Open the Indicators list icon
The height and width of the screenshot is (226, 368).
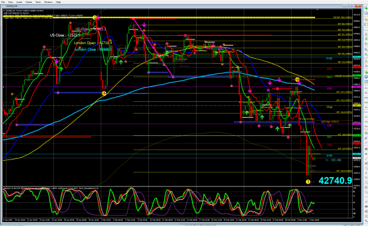point(366,72)
